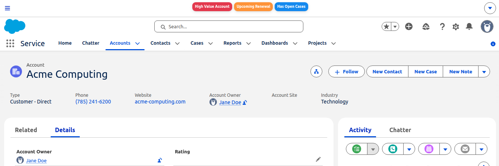Click the blue info icon below the avatar
The image size is (499, 166).
coord(493,44)
